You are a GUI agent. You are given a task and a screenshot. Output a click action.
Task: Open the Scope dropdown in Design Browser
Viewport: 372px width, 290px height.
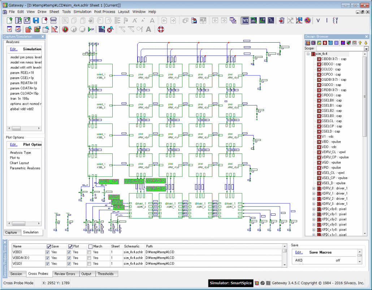click(x=366, y=48)
